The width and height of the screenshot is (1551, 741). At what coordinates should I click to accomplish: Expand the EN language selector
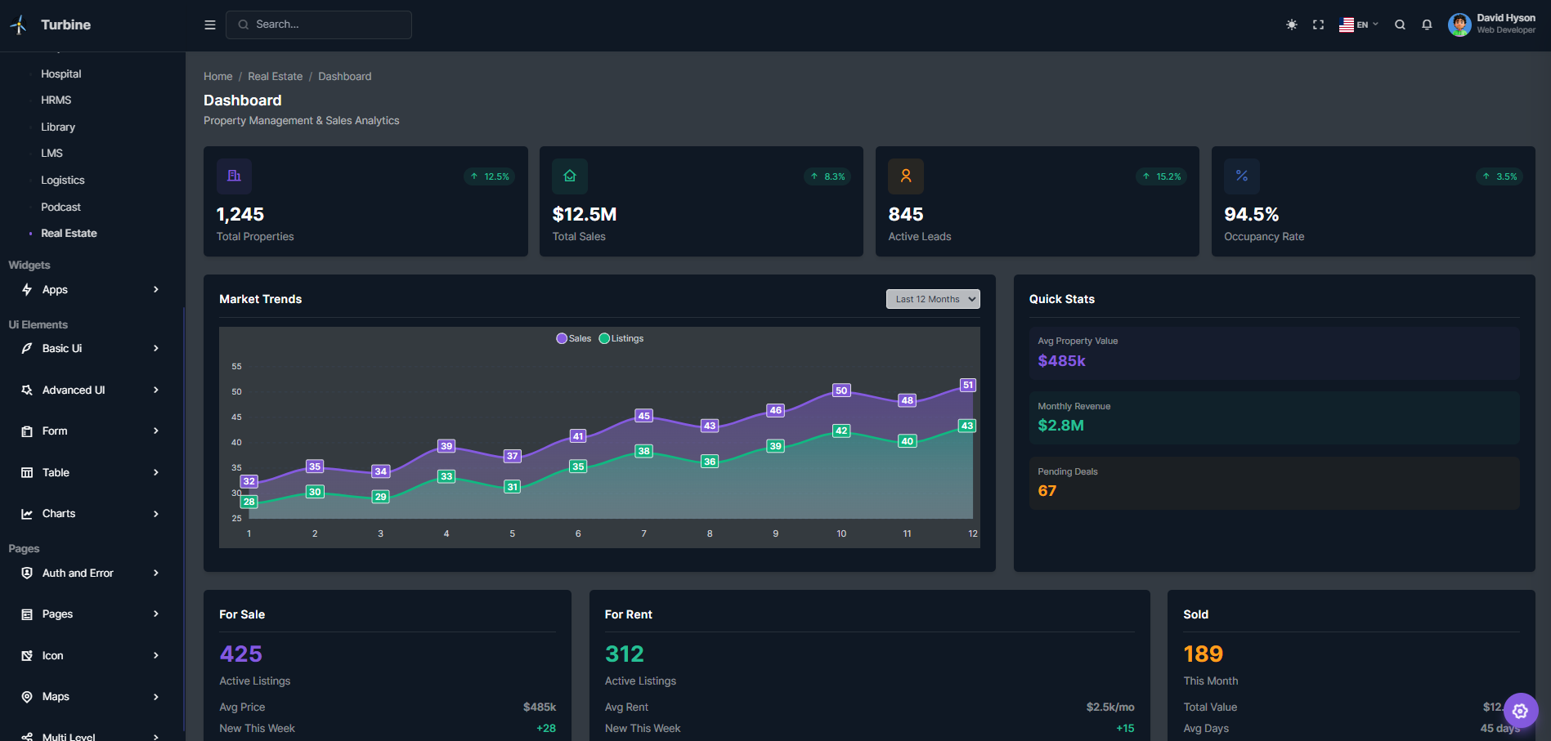pyautogui.click(x=1359, y=25)
